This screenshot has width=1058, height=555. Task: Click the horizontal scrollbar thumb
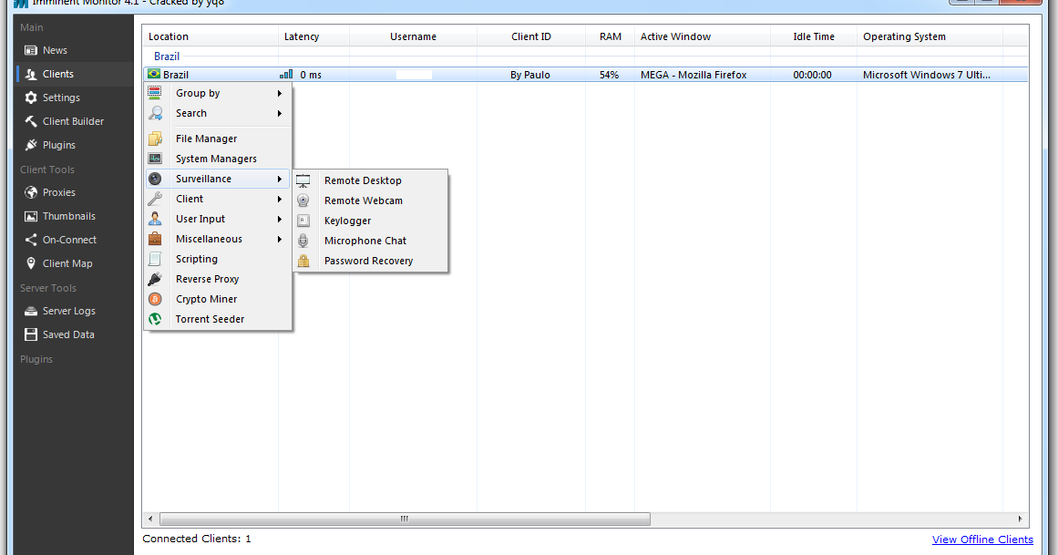click(405, 519)
